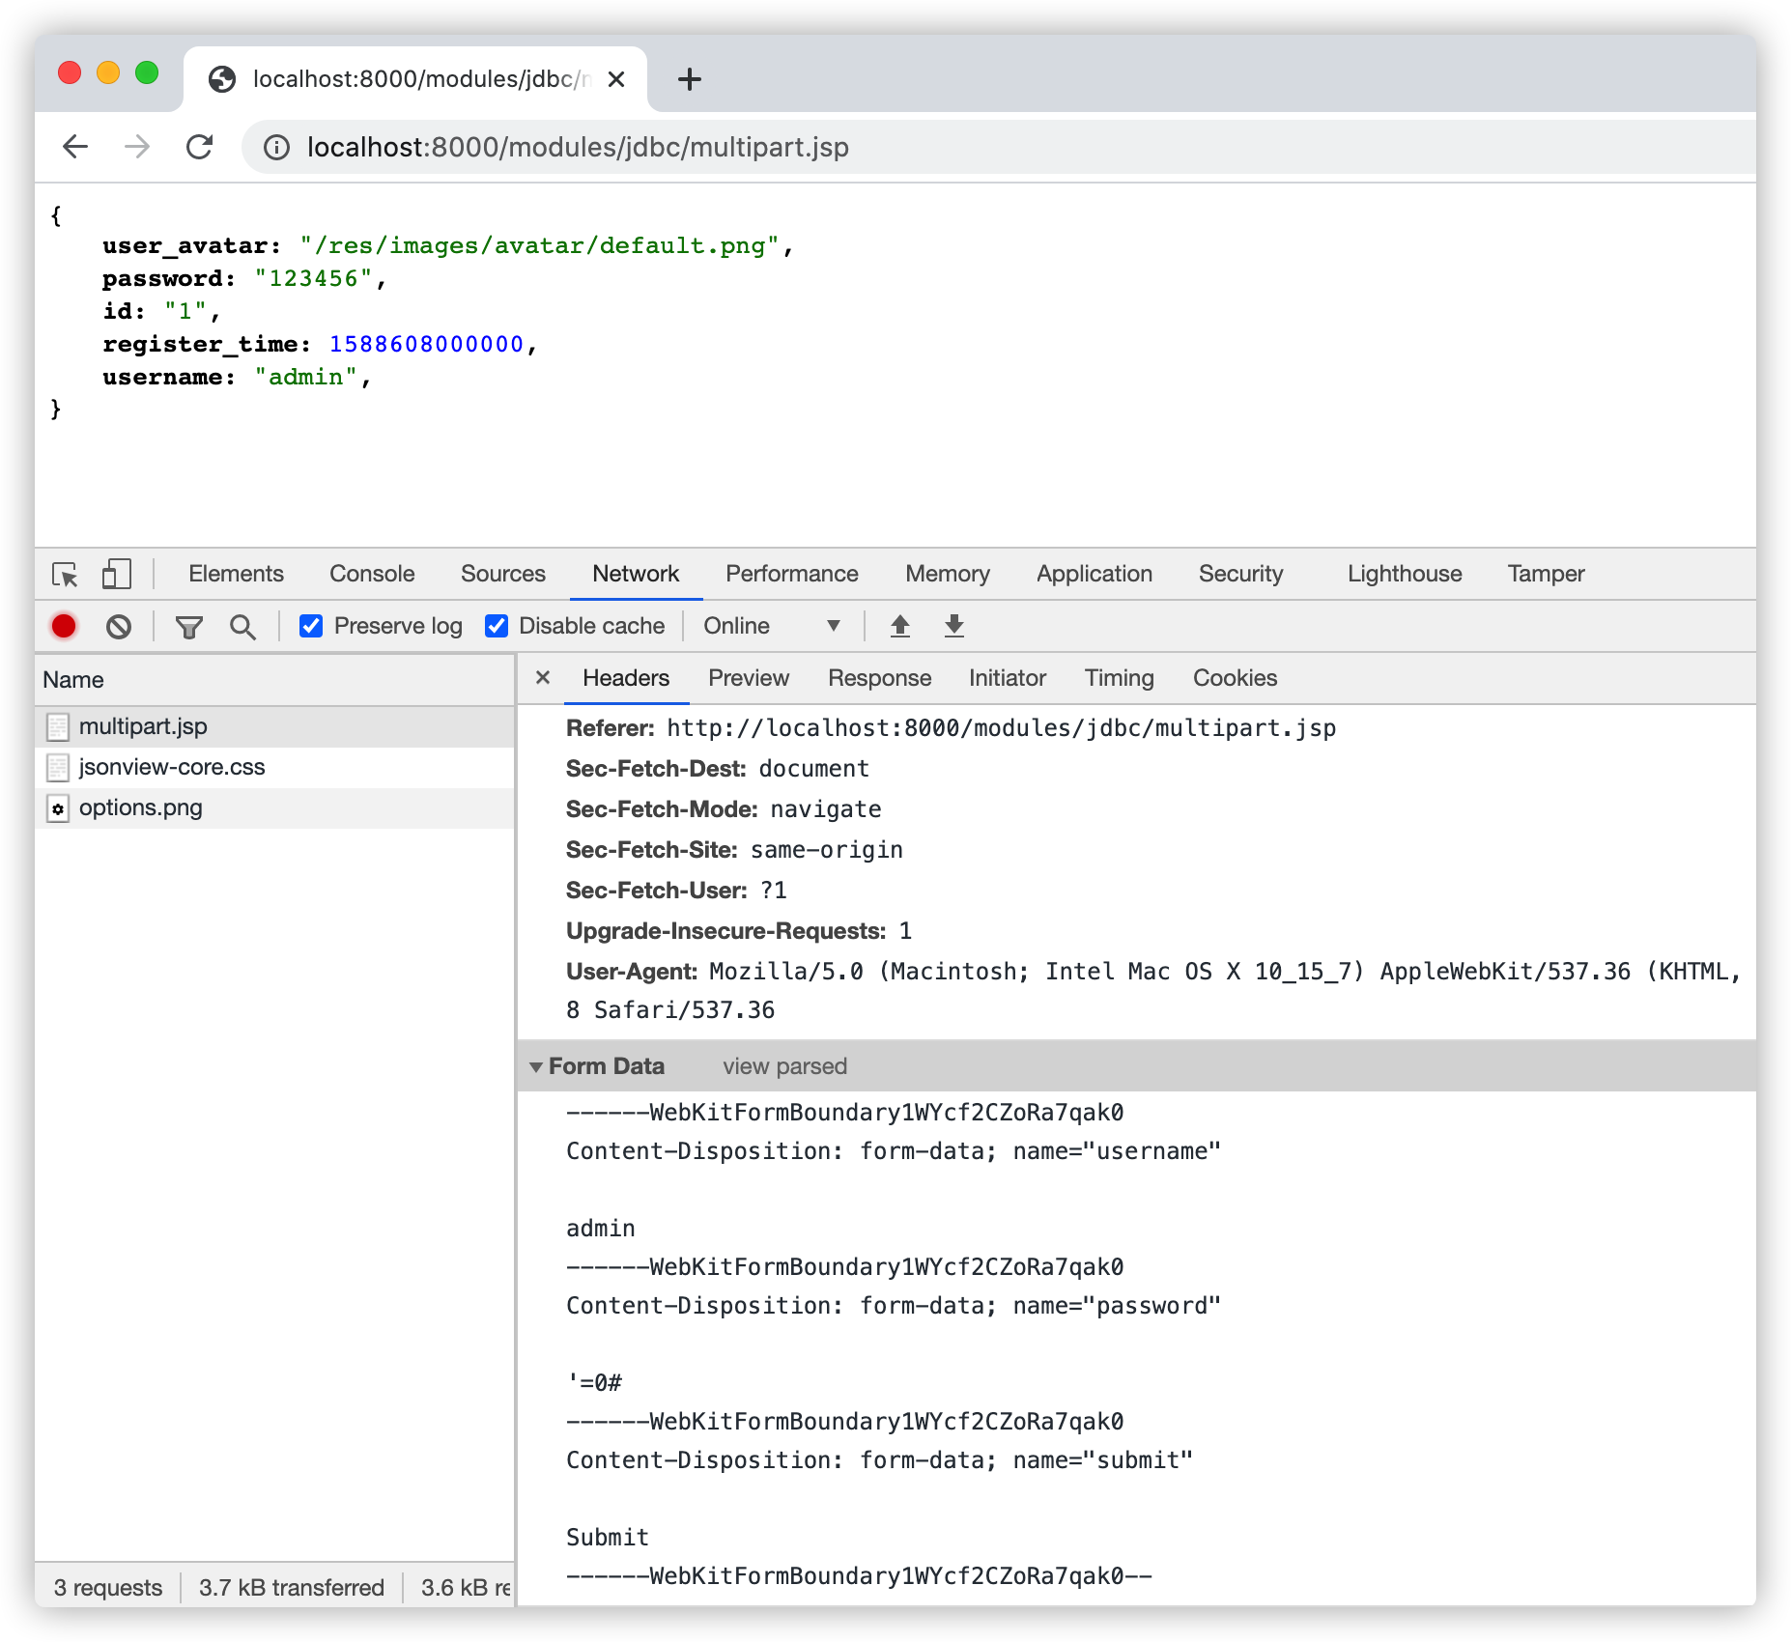1791x1642 pixels.
Task: Open the network filter funnel icon
Action: pyautogui.click(x=189, y=627)
